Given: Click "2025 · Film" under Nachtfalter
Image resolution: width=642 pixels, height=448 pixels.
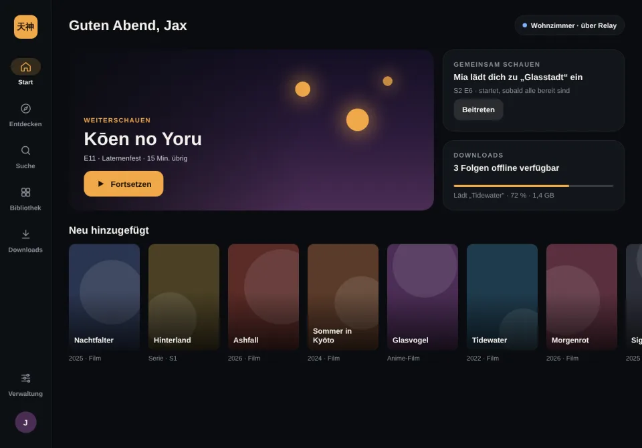Looking at the screenshot, I should pos(85,358).
